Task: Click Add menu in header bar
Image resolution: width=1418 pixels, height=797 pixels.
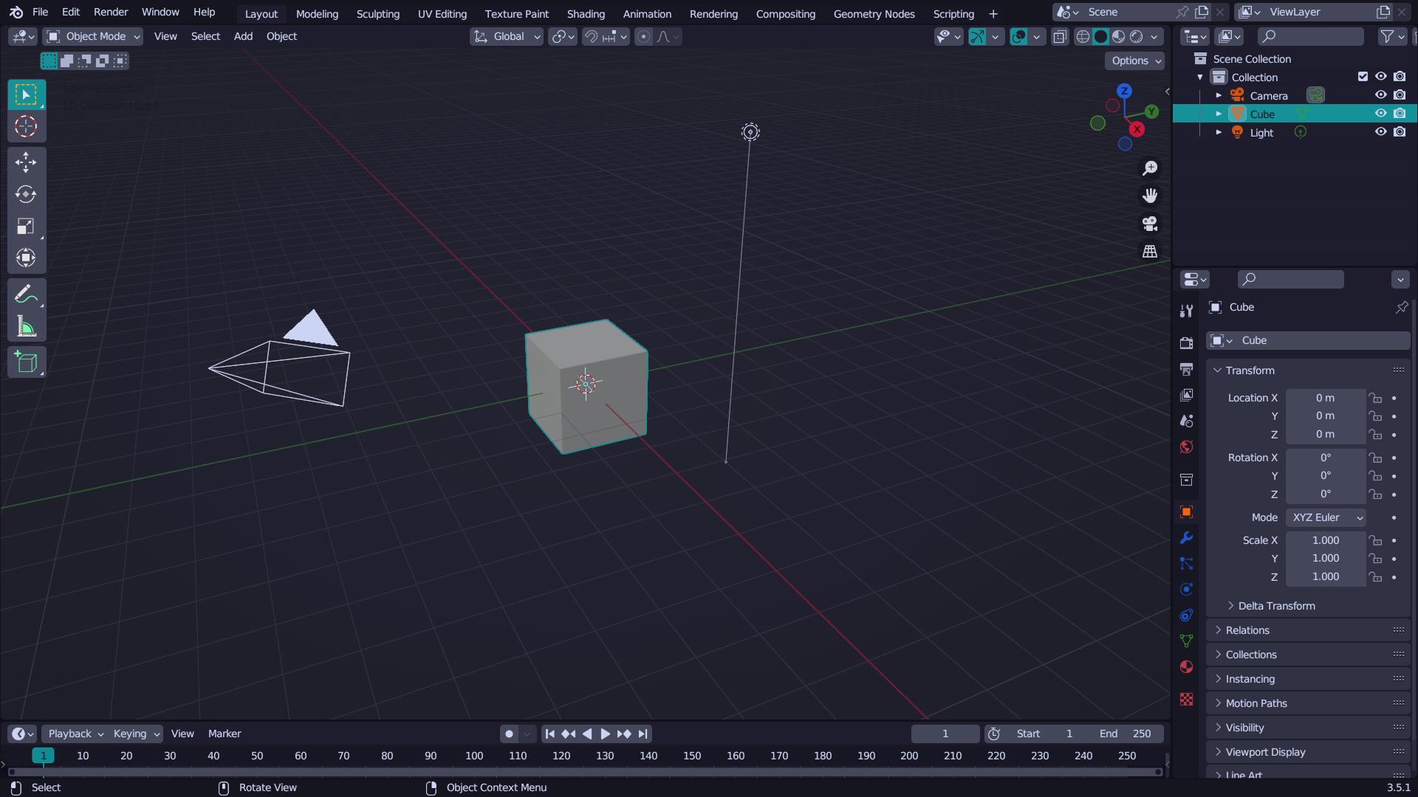Action: coord(242,36)
